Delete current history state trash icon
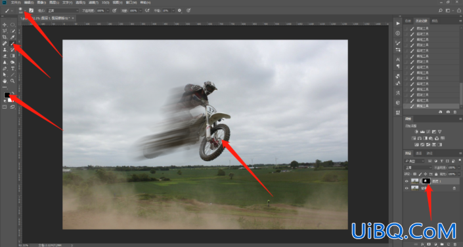Screen dimensions: 463x247 455,112
